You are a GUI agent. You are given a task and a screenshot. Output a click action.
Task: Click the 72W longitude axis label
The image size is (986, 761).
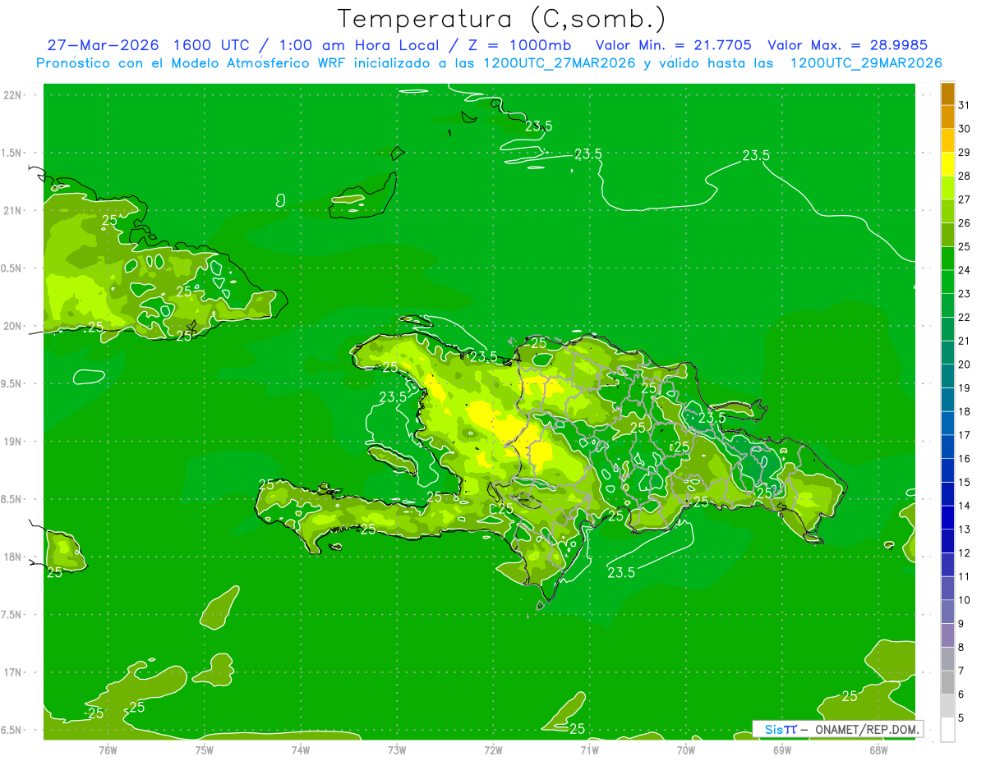click(x=493, y=750)
